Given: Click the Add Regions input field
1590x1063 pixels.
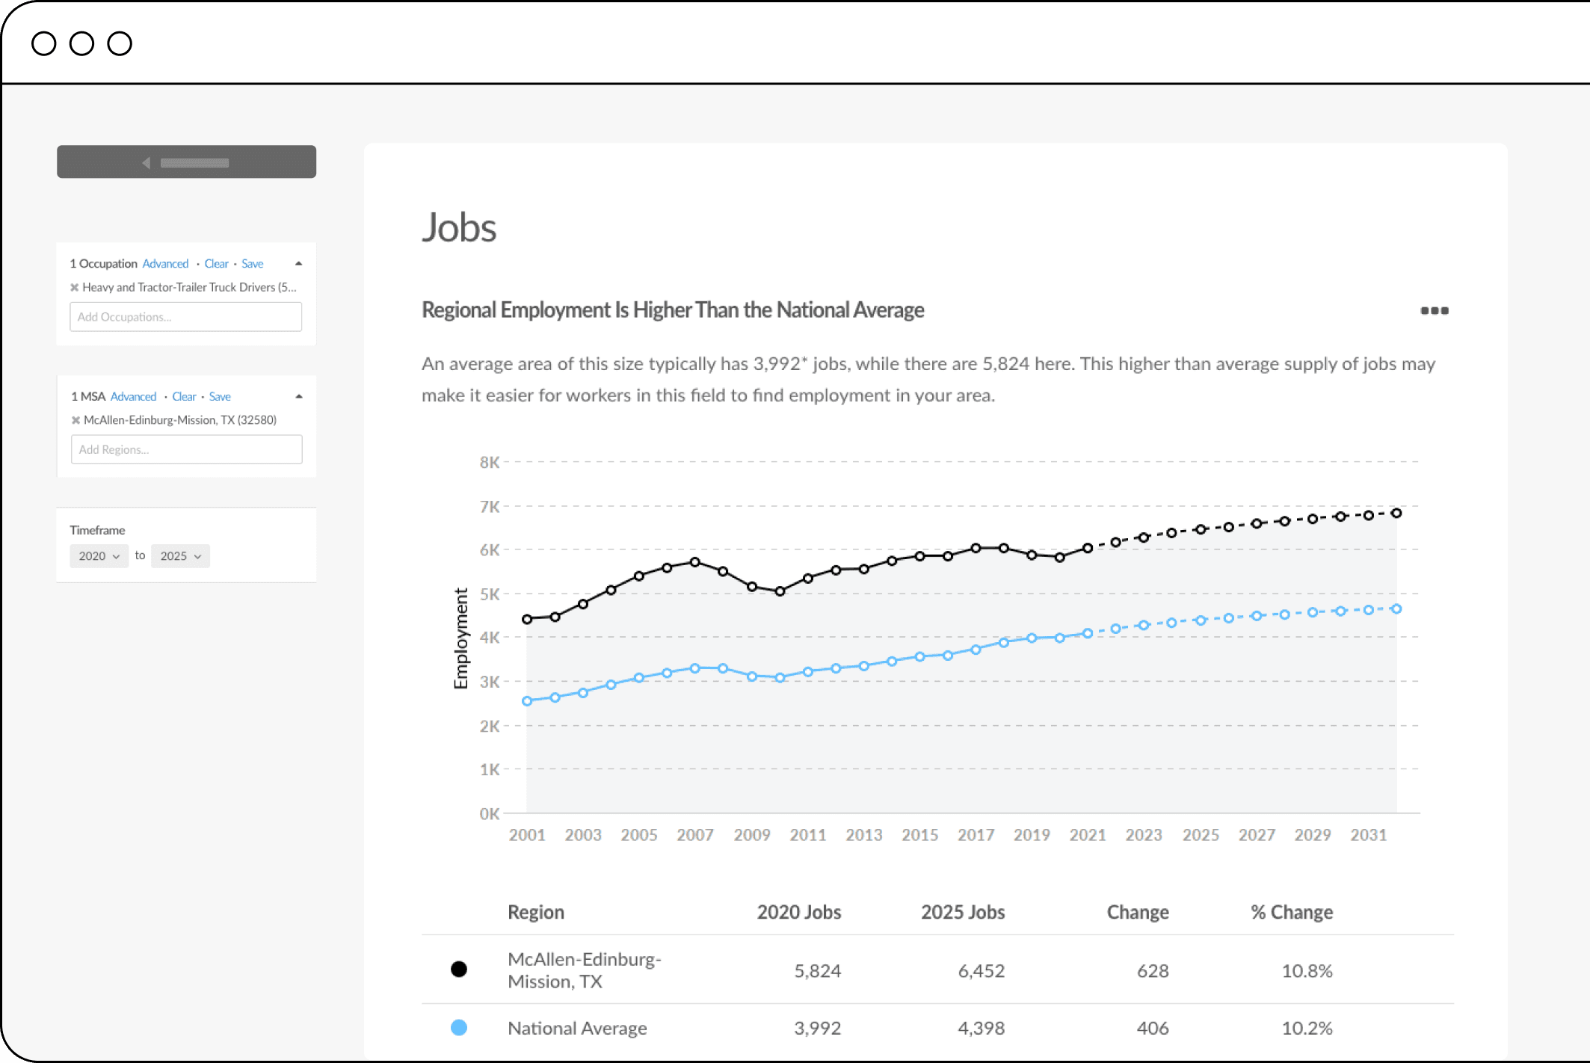Looking at the screenshot, I should pyautogui.click(x=188, y=449).
